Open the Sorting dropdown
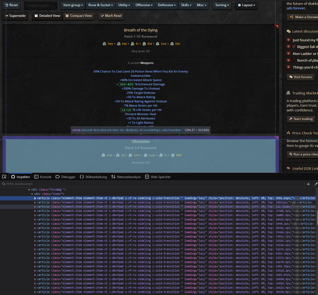This screenshot has width=318, height=295. [x=222, y=5]
